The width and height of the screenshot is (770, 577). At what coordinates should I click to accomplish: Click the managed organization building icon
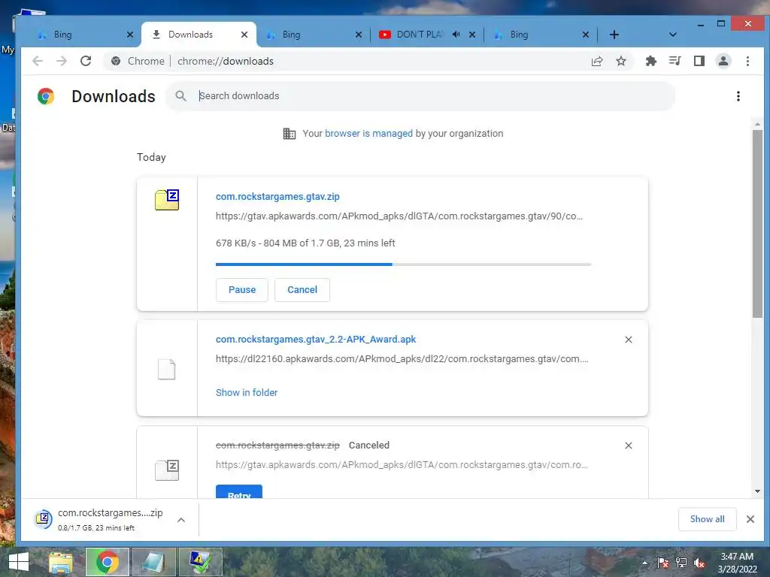pos(290,134)
